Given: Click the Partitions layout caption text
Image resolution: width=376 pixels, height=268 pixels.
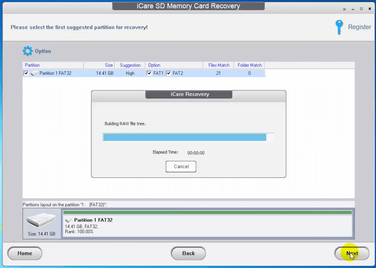Looking at the screenshot, I should pyautogui.click(x=65, y=205).
